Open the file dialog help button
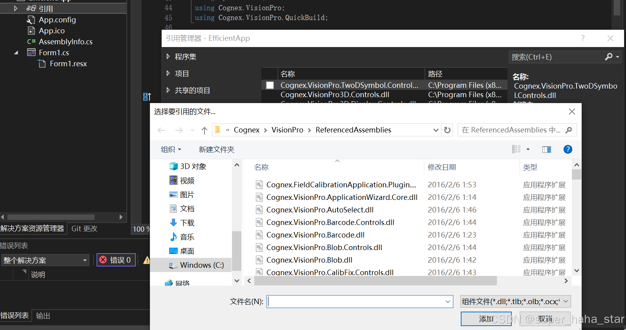Viewport: 626px width, 330px height. 568,149
